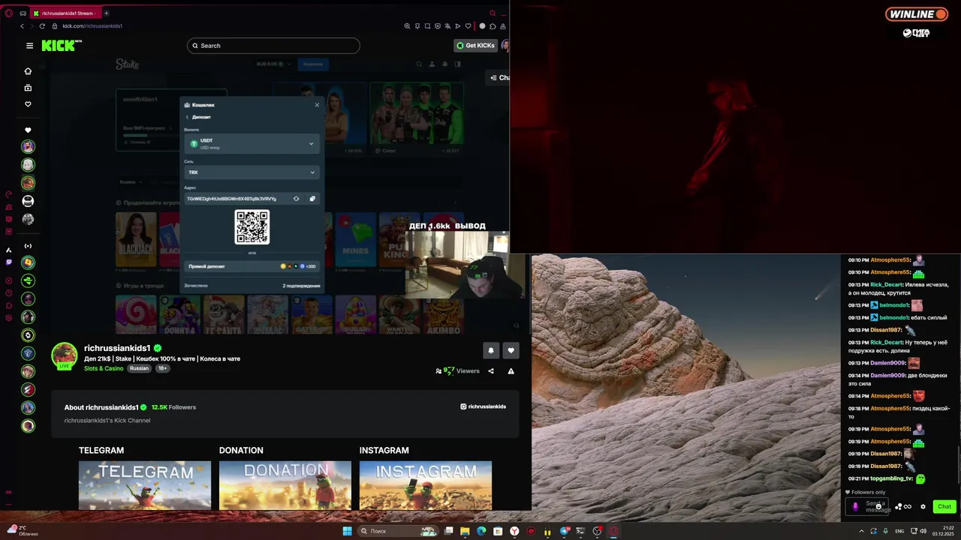This screenshot has height=540, width=961.
Task: Open the Slots & Casino category link
Action: point(104,368)
